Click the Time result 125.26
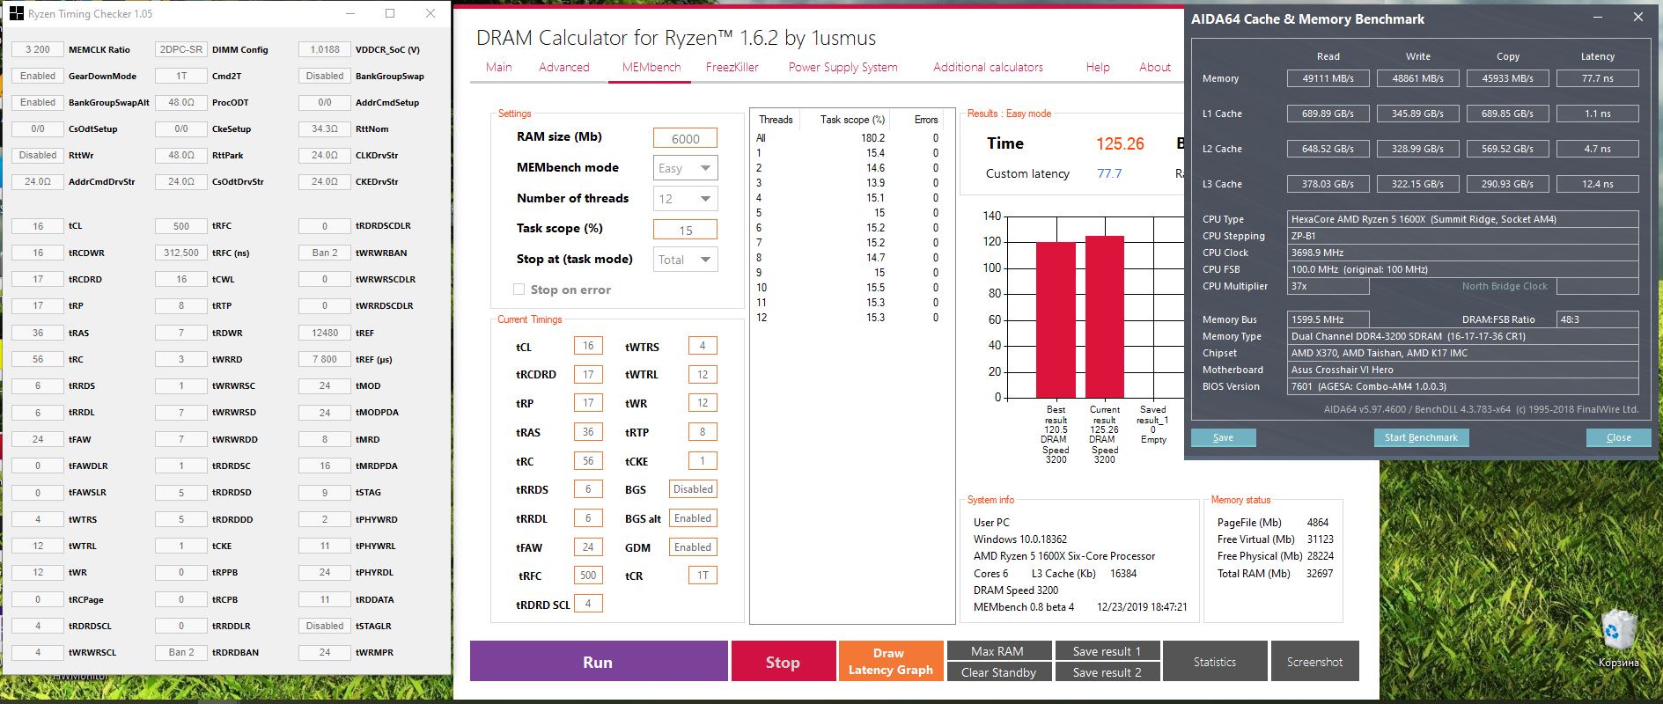This screenshot has width=1663, height=704. click(1120, 143)
